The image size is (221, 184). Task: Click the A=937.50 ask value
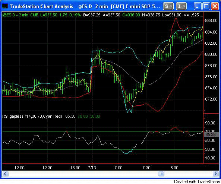pos(111,15)
